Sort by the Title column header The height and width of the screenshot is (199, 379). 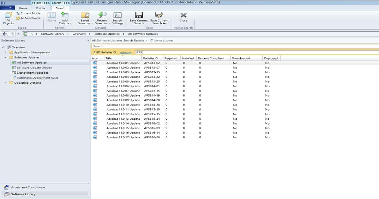(x=123, y=58)
